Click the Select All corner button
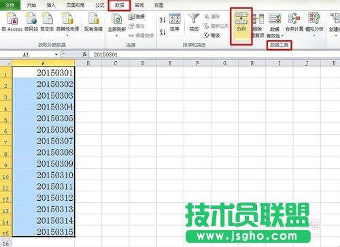Image resolution: width=340 pixels, height=247 pixels. point(6,63)
